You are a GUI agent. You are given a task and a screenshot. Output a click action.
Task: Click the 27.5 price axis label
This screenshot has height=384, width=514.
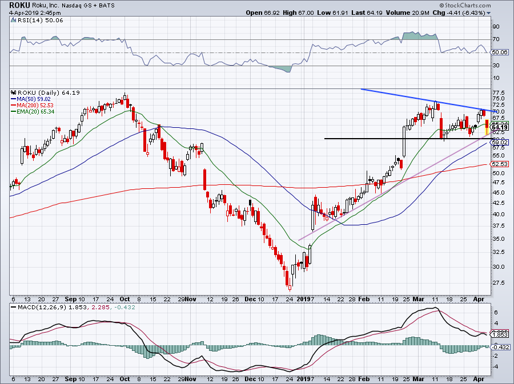(x=498, y=283)
